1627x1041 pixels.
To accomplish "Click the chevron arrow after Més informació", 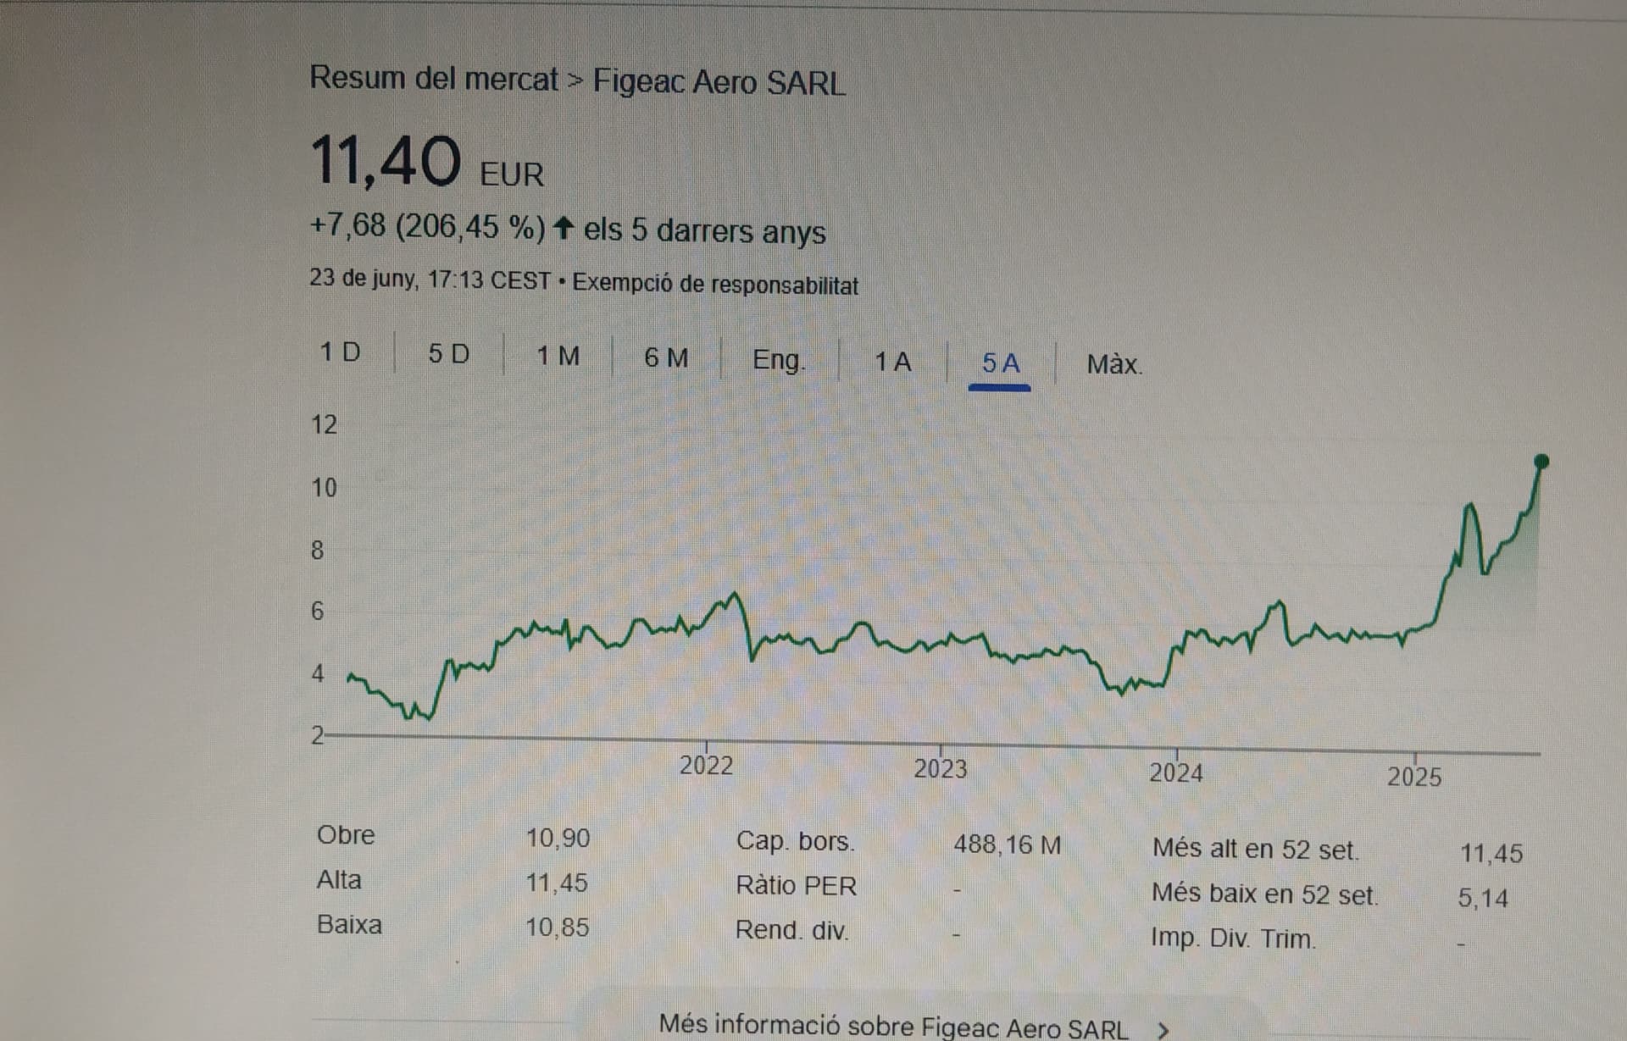I will (x=1163, y=1029).
